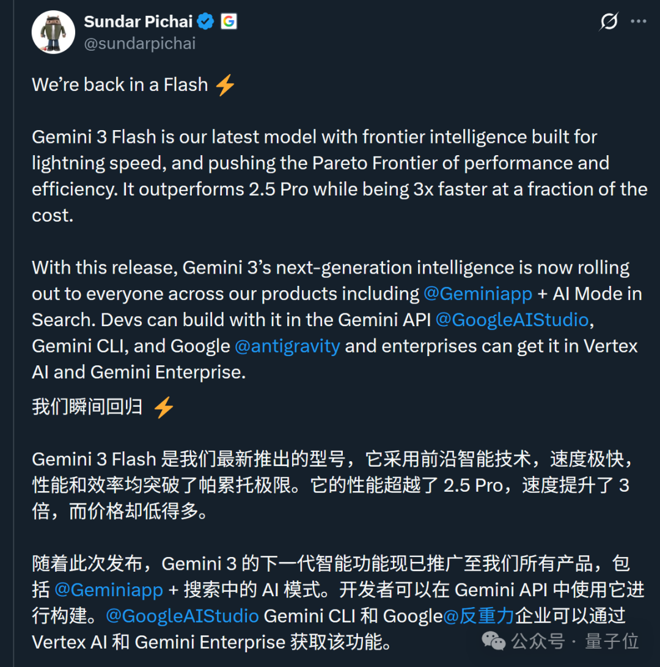Click the blue verified checkmark badge
660x667 pixels.
pyautogui.click(x=206, y=21)
